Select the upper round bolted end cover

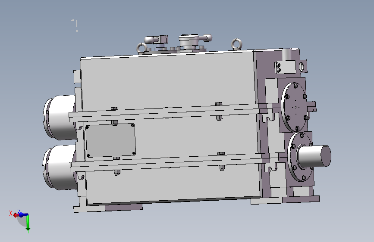point(294,107)
